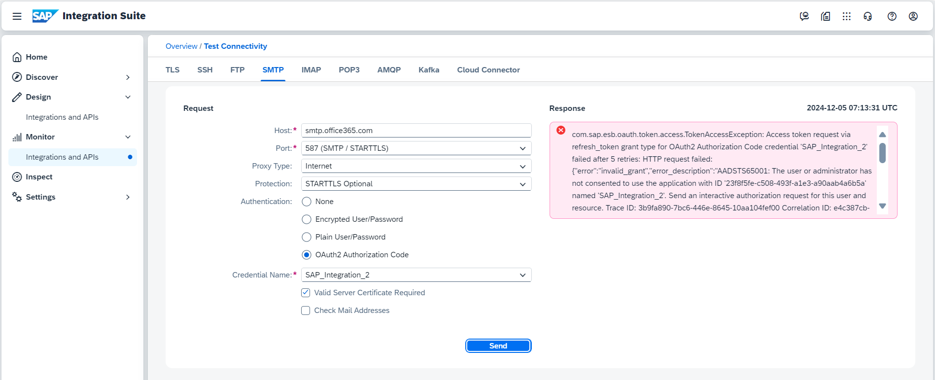935x380 pixels.
Task: Switch to the Kafka tab
Action: click(429, 70)
